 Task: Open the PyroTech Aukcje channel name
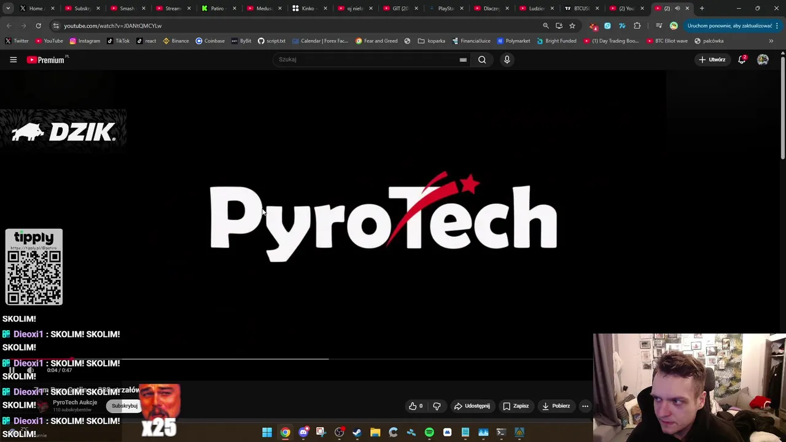click(x=75, y=402)
